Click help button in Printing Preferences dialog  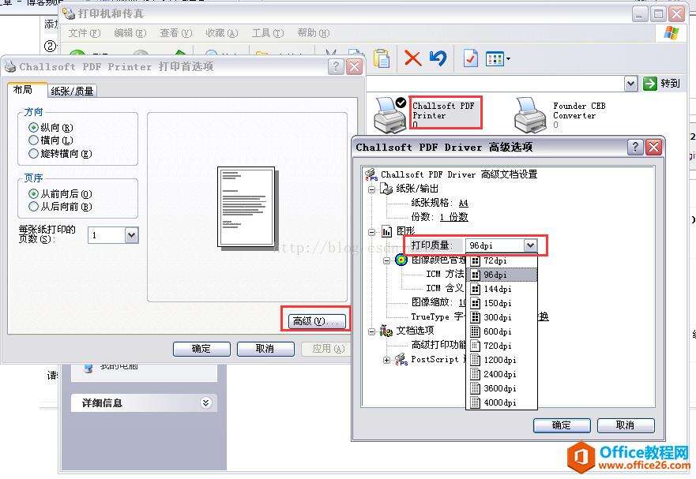pyautogui.click(x=336, y=67)
